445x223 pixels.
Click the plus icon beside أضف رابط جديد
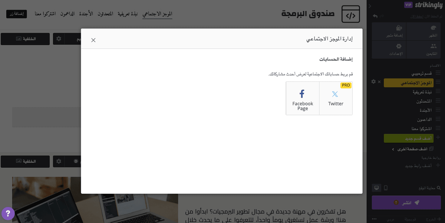click(438, 166)
